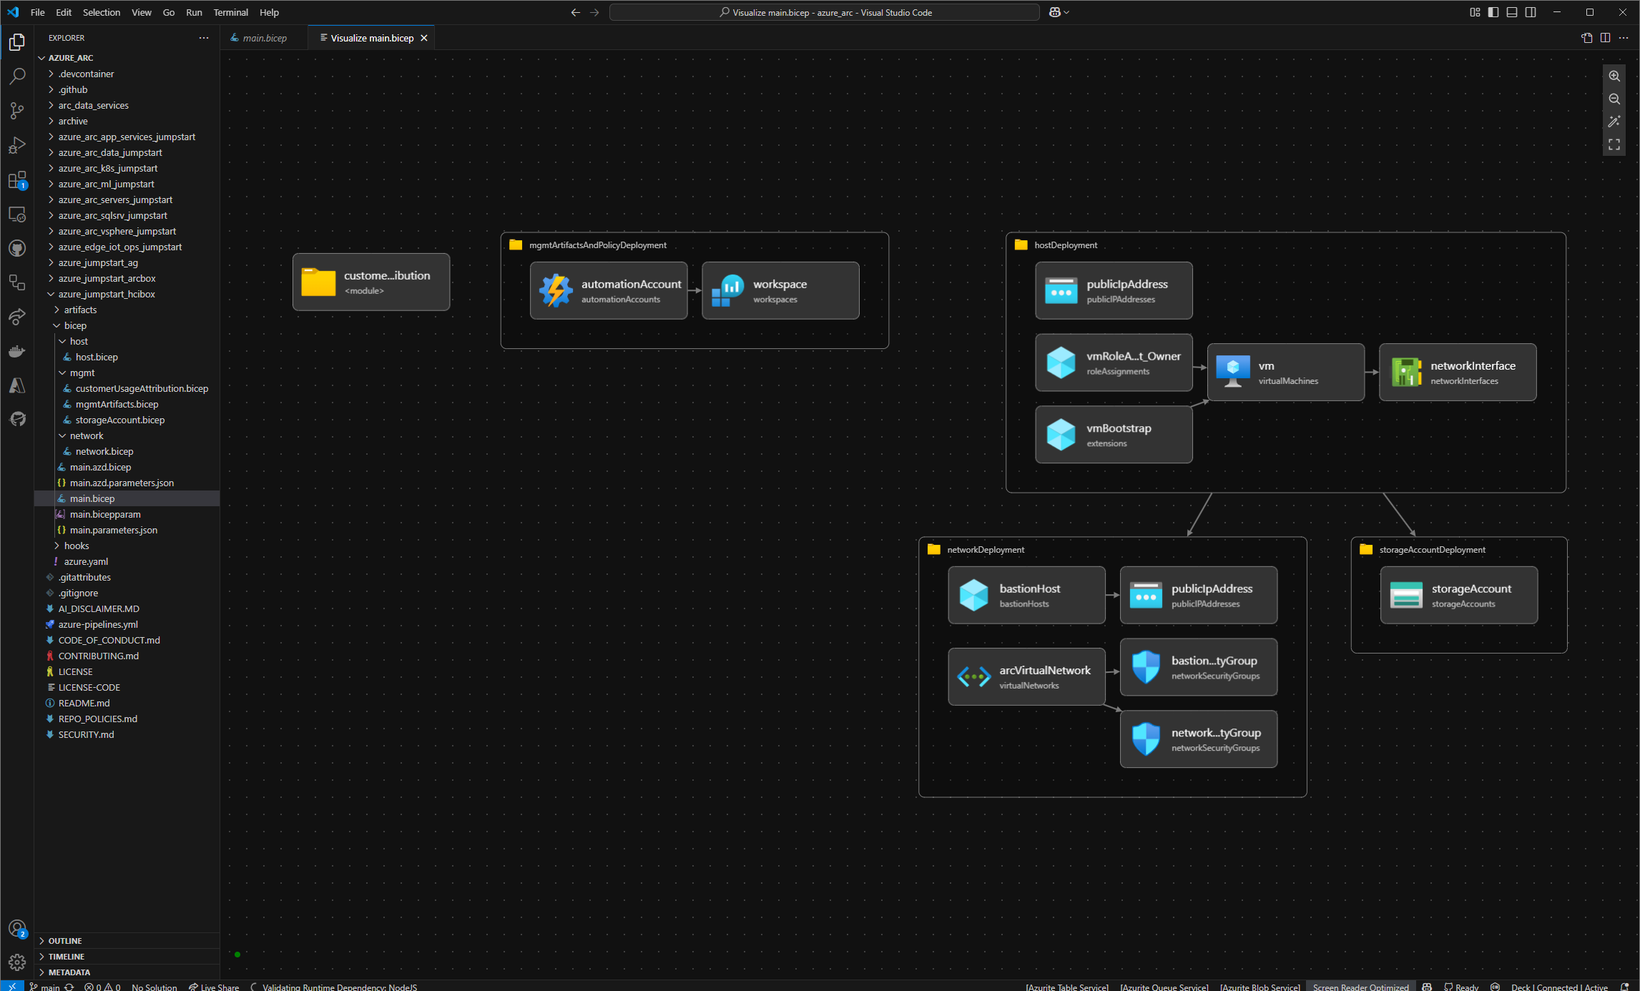Open the Terminal menu
Viewport: 1640px width, 991px height.
point(230,12)
